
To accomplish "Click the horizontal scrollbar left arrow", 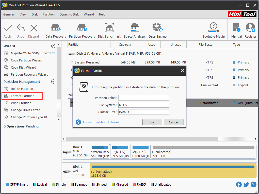I will [64, 139].
